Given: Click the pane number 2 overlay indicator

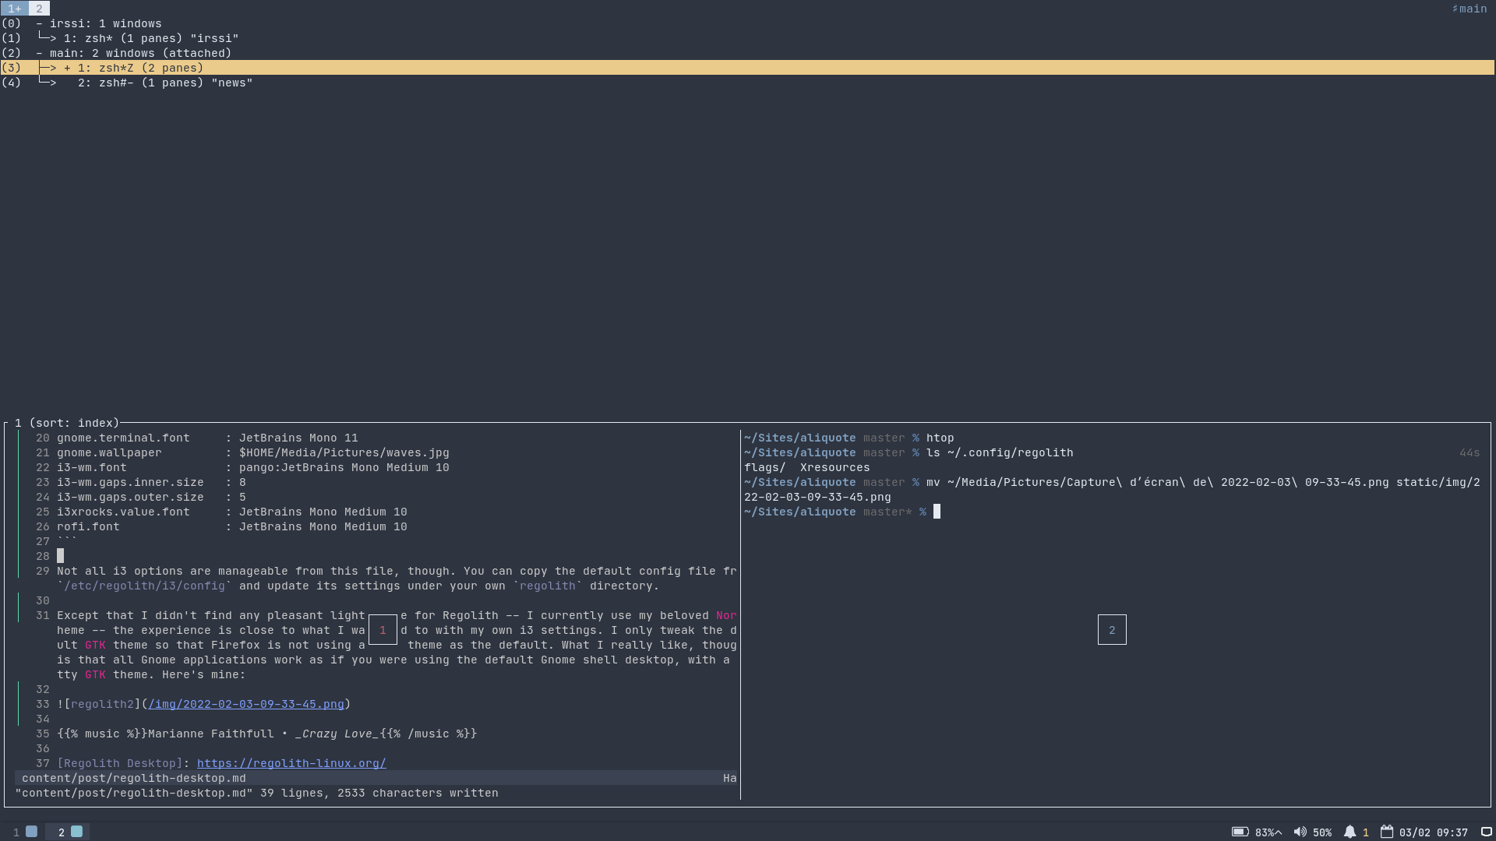Looking at the screenshot, I should point(1112,629).
